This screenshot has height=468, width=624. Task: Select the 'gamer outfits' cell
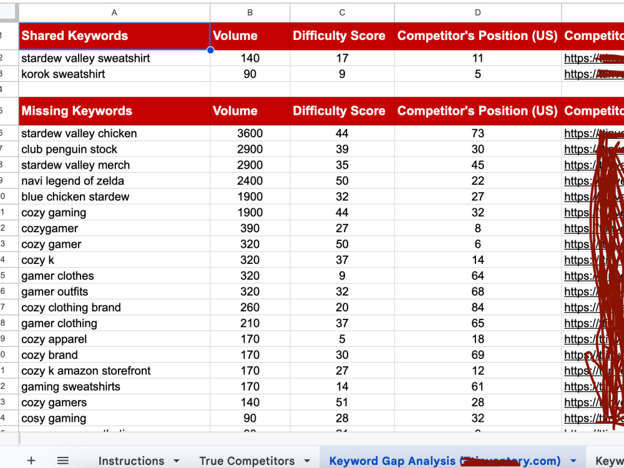[x=114, y=291]
